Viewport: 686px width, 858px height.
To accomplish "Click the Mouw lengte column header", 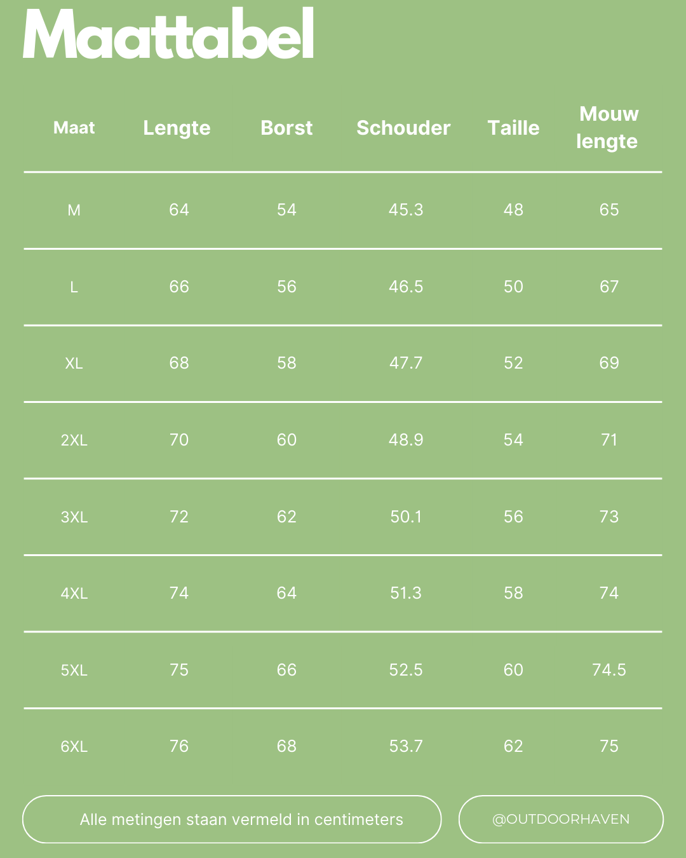I will point(608,127).
